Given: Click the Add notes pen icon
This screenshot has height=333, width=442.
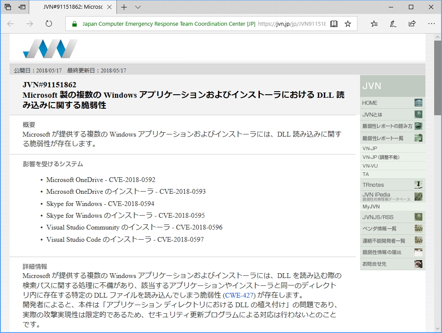Looking at the screenshot, I should (x=393, y=24).
